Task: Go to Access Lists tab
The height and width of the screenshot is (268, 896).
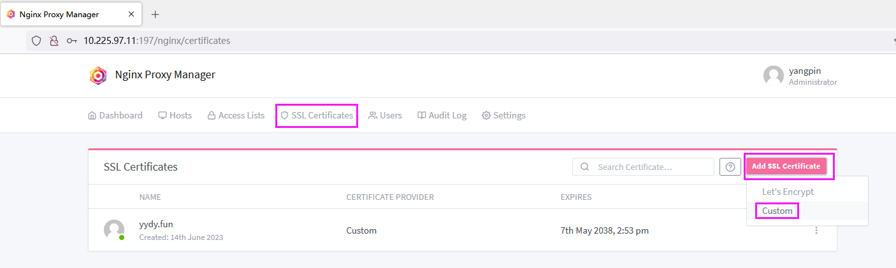Action: (x=236, y=116)
